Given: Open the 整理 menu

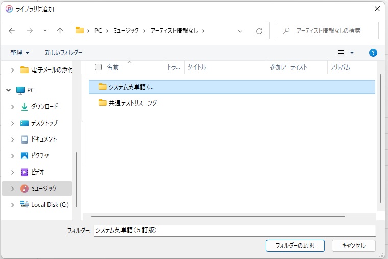Looking at the screenshot, I should tap(19, 53).
